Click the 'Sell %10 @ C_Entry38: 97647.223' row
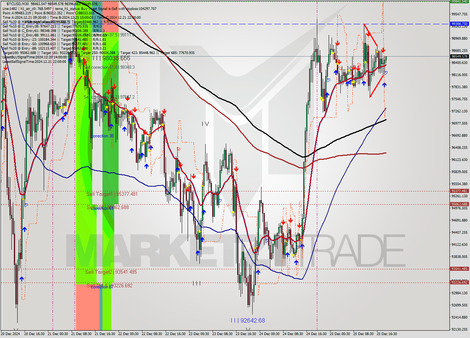470x338 pixels. tap(51, 26)
